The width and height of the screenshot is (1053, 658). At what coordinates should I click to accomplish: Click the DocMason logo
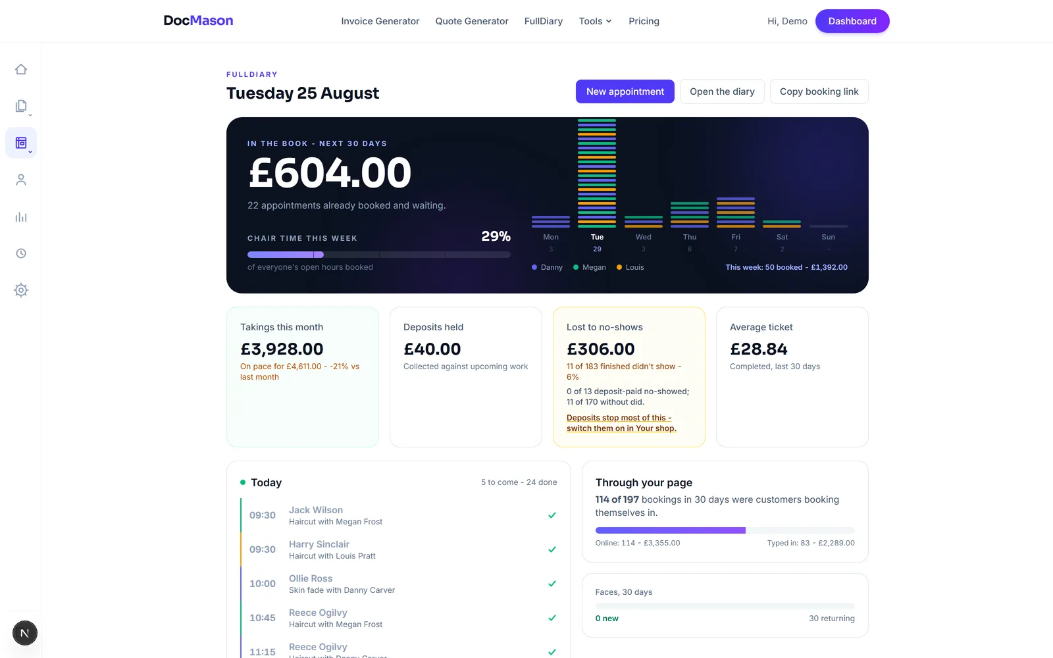point(198,21)
